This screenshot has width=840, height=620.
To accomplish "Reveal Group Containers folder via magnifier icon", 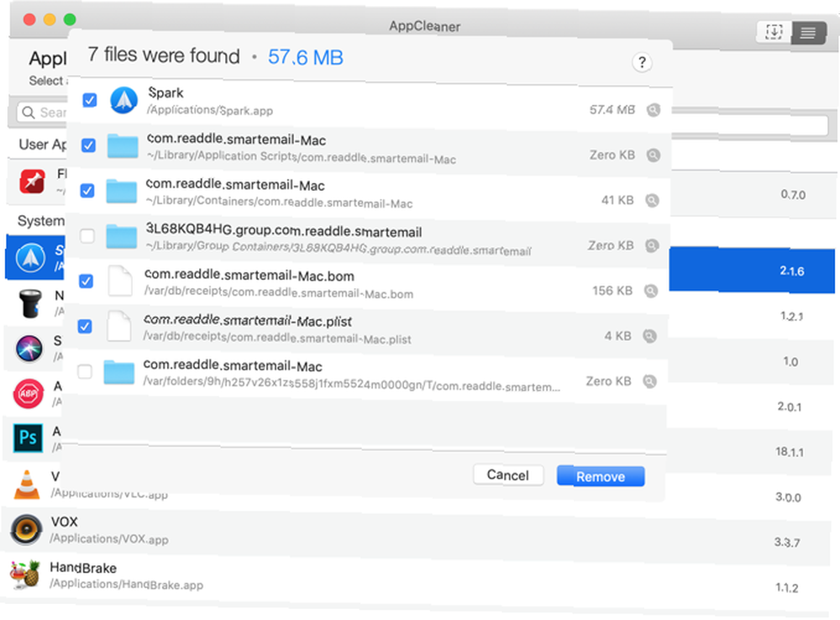I will tap(652, 245).
